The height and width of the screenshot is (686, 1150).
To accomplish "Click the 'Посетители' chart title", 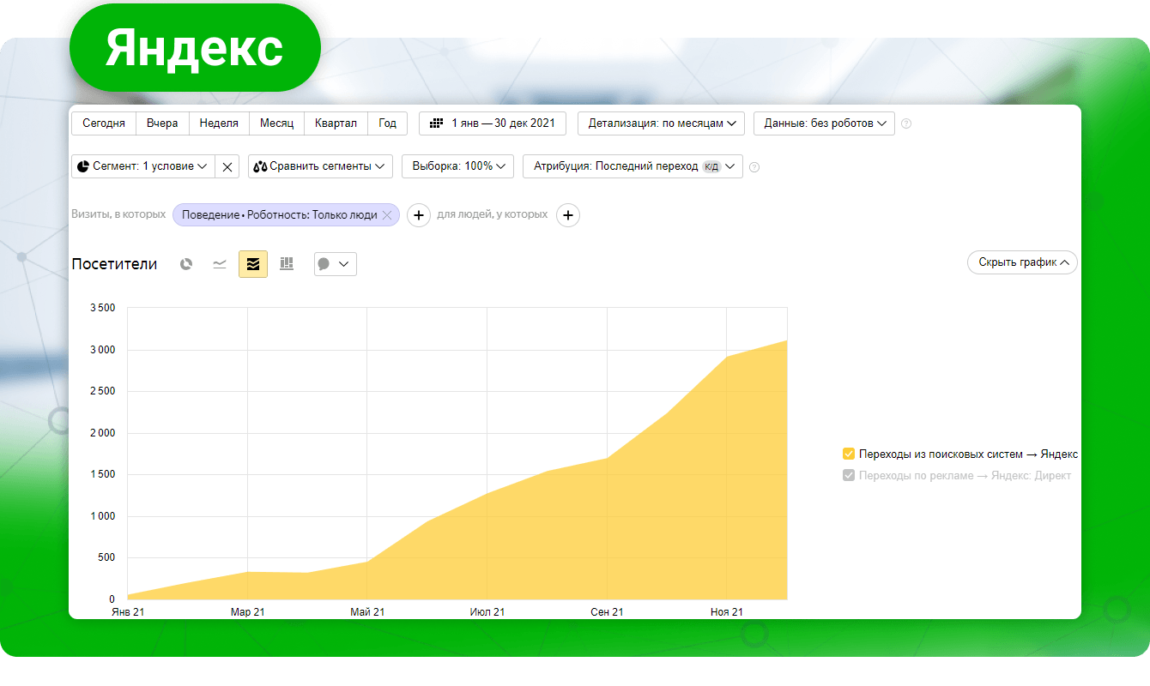I will click(115, 264).
